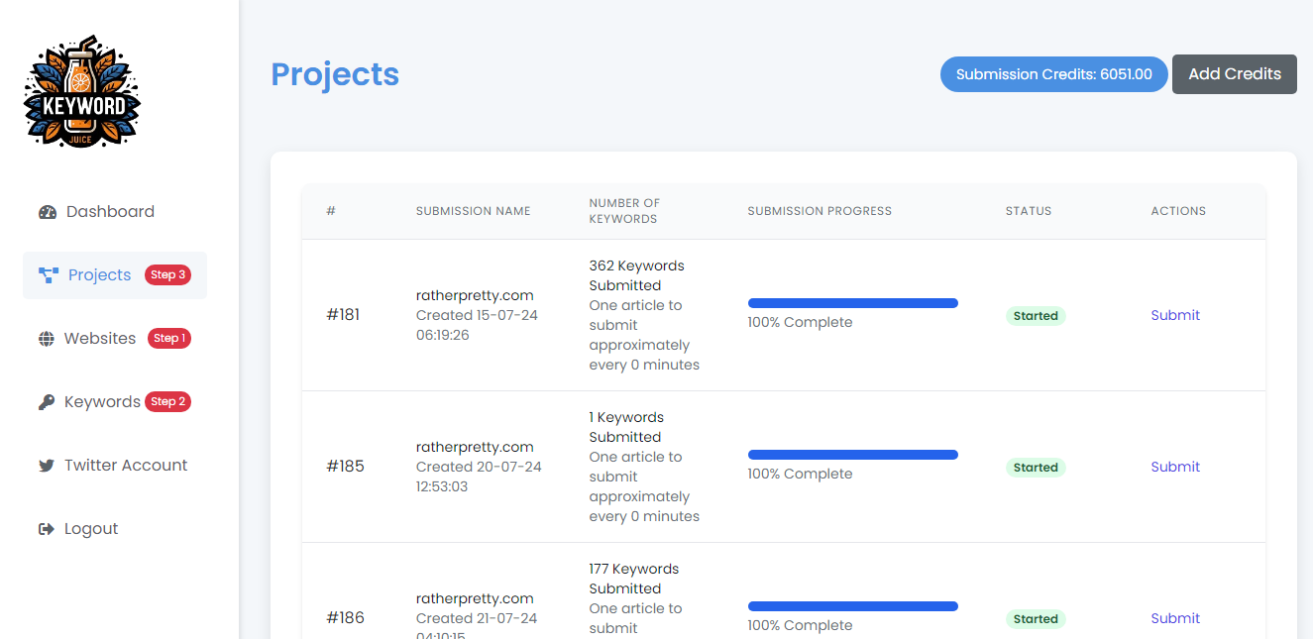Screen dimensions: 1313x639
Task: Click the Websites globe icon
Action: click(x=47, y=339)
